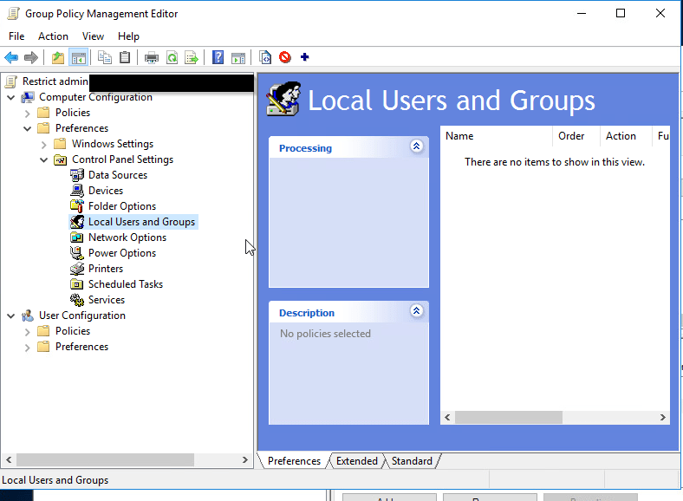Open the View menu

pyautogui.click(x=94, y=36)
